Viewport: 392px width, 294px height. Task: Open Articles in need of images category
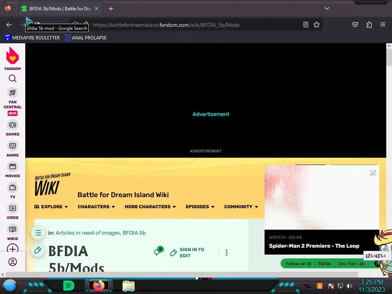[x=88, y=233]
